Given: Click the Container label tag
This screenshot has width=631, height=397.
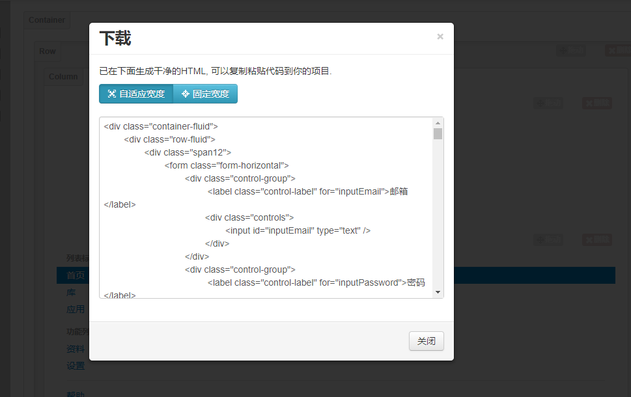Looking at the screenshot, I should point(47,20).
